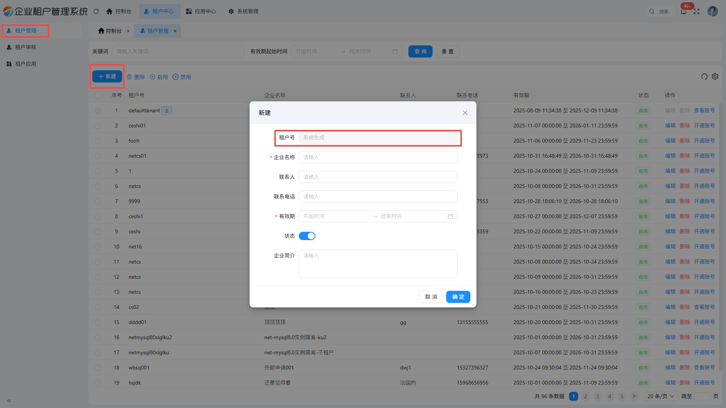Viewport: 726px width, 408px height.
Task: Click the table refresh icon above the list
Action: (704, 77)
